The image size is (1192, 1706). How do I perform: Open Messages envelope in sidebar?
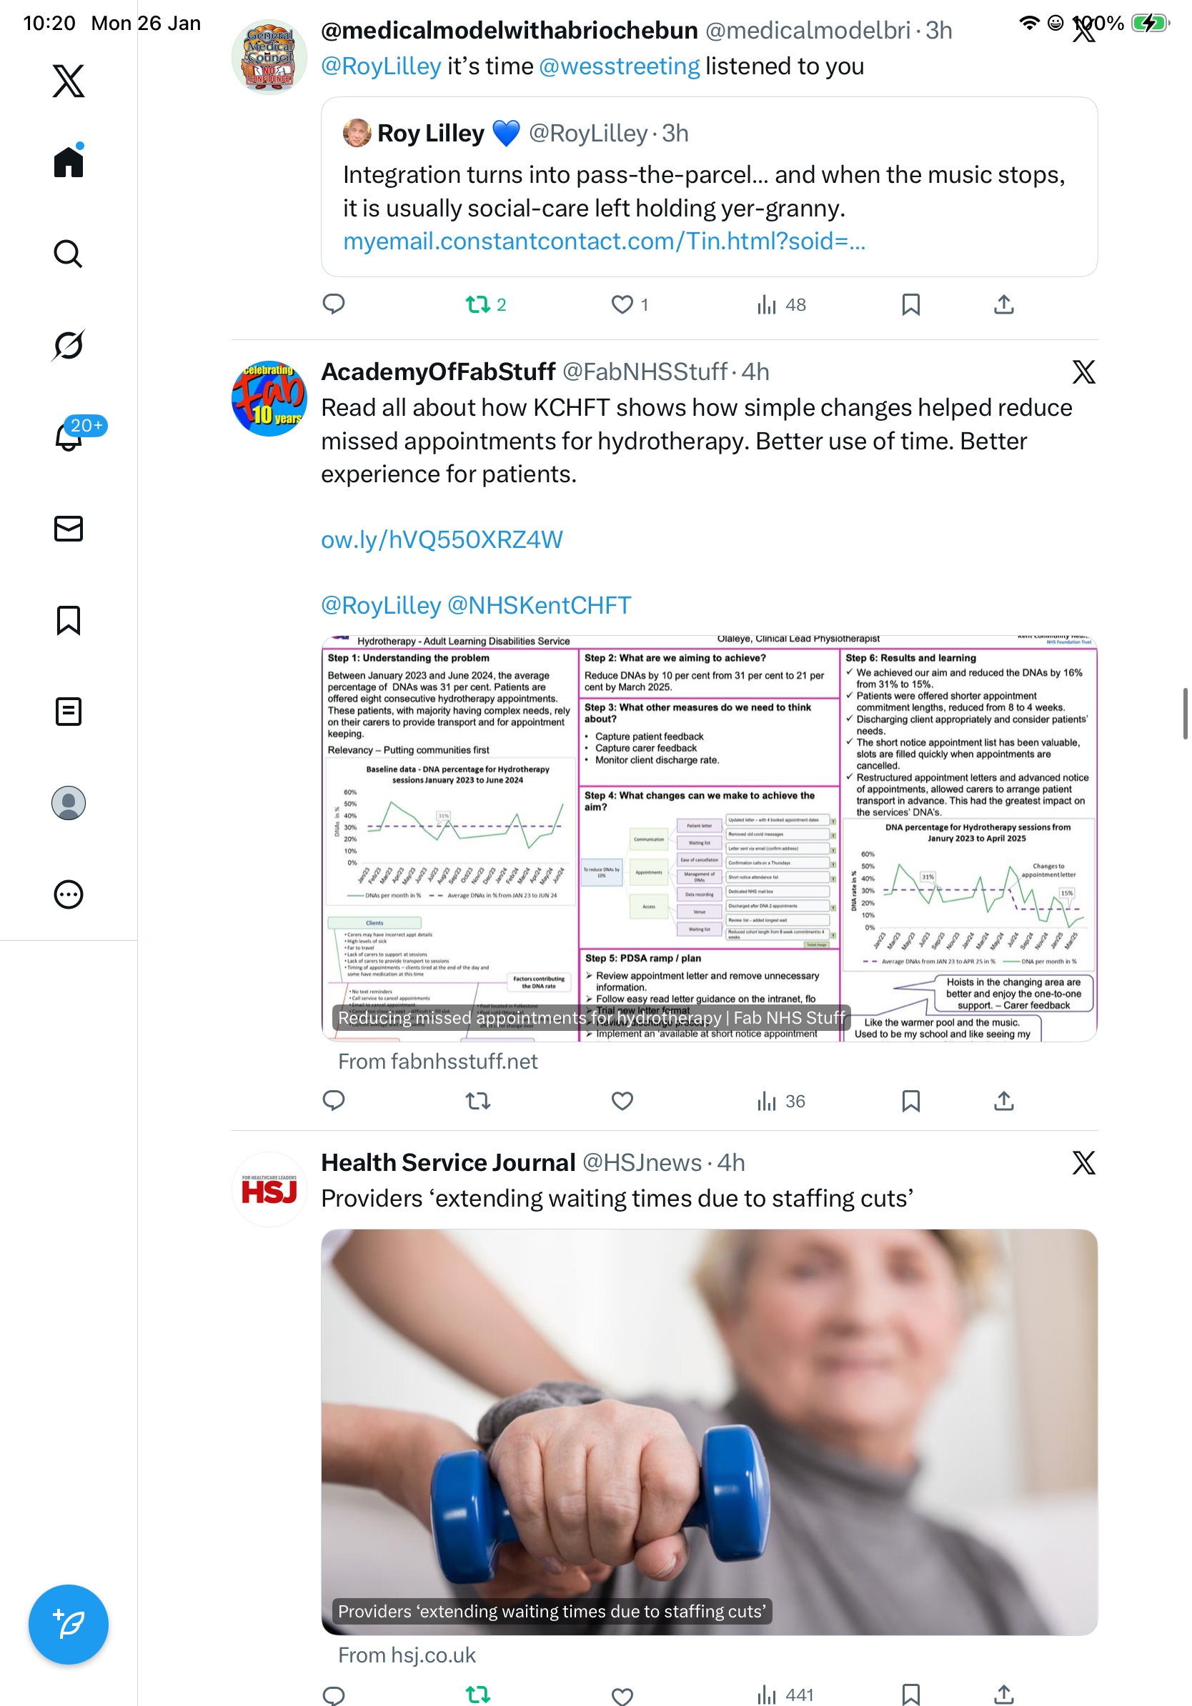click(69, 528)
